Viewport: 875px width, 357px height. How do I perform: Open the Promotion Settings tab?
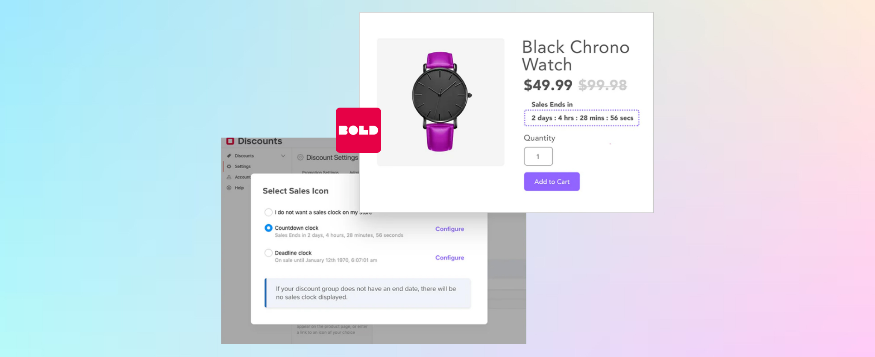(x=320, y=172)
